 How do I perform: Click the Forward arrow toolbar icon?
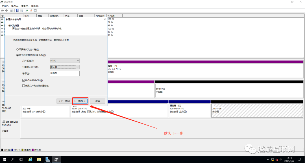[x=6, y=10]
